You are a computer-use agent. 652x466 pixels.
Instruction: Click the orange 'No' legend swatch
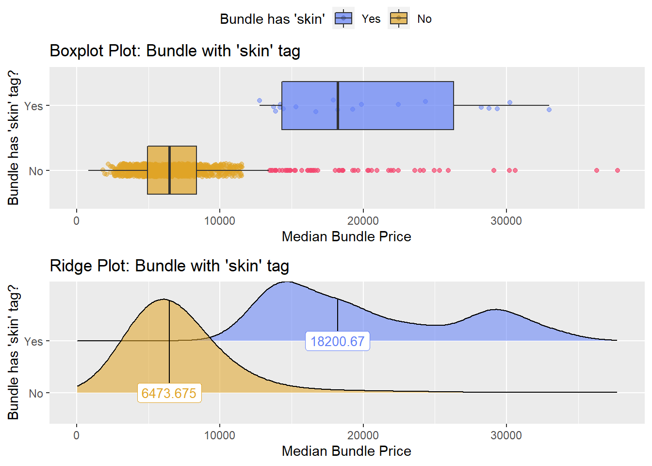[x=399, y=18]
